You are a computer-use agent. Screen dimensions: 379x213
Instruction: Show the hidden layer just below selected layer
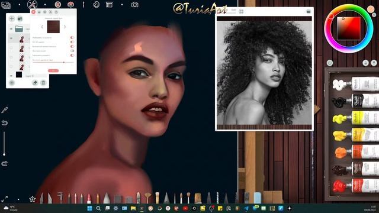coord(11,48)
